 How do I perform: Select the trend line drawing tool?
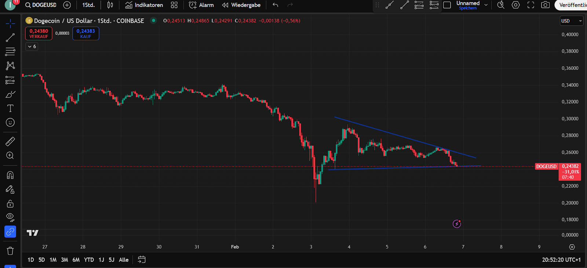(10, 37)
